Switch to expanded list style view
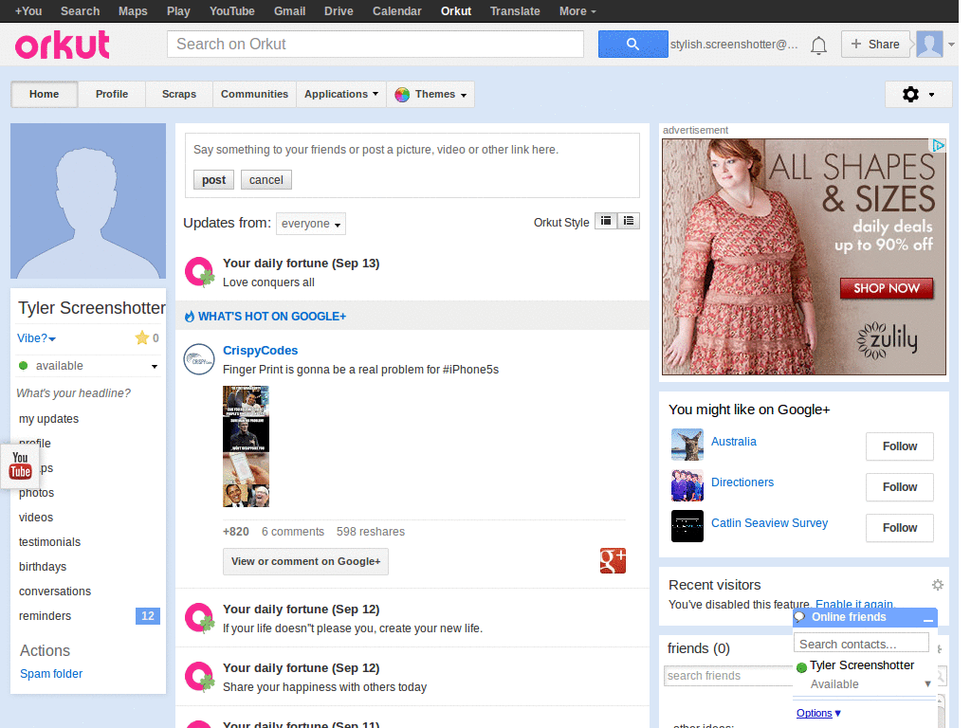The width and height of the screenshot is (971, 728). 629,221
